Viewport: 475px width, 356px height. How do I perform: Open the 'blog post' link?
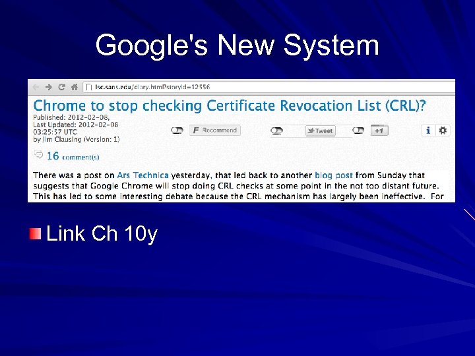334,175
